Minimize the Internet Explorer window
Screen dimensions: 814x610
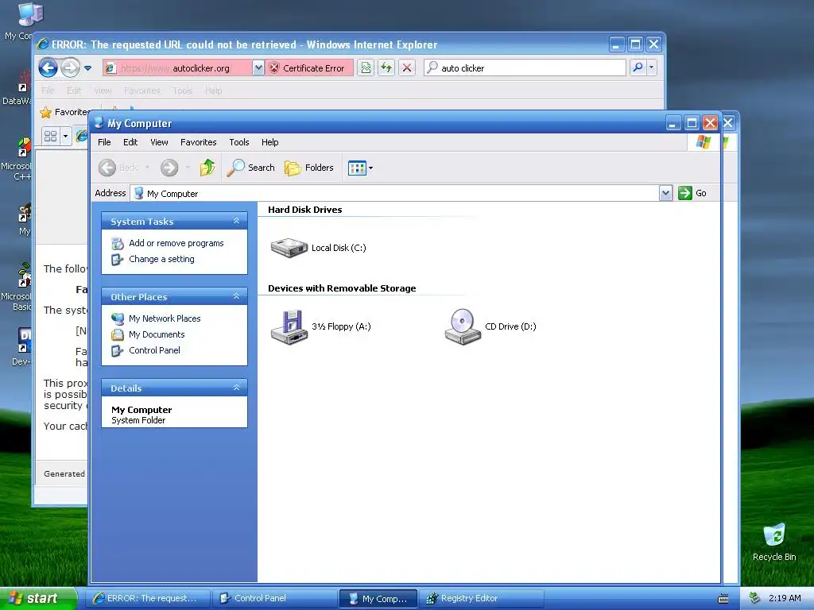point(616,44)
